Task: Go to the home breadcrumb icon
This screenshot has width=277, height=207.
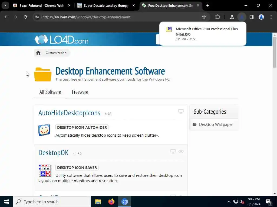Action: 38,53
